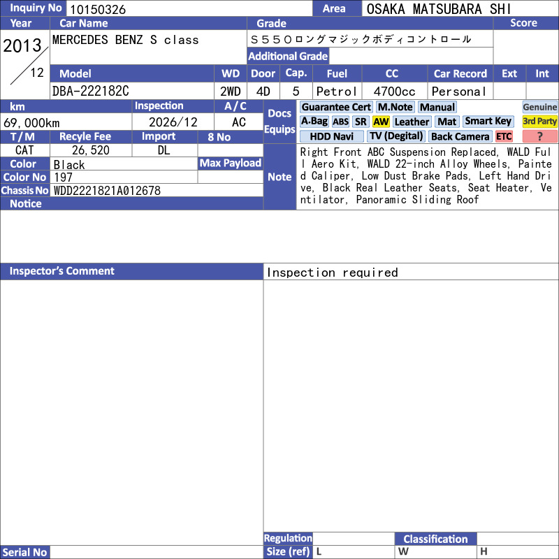Select the ABS equipment badge
The image size is (559, 559).
340,122
